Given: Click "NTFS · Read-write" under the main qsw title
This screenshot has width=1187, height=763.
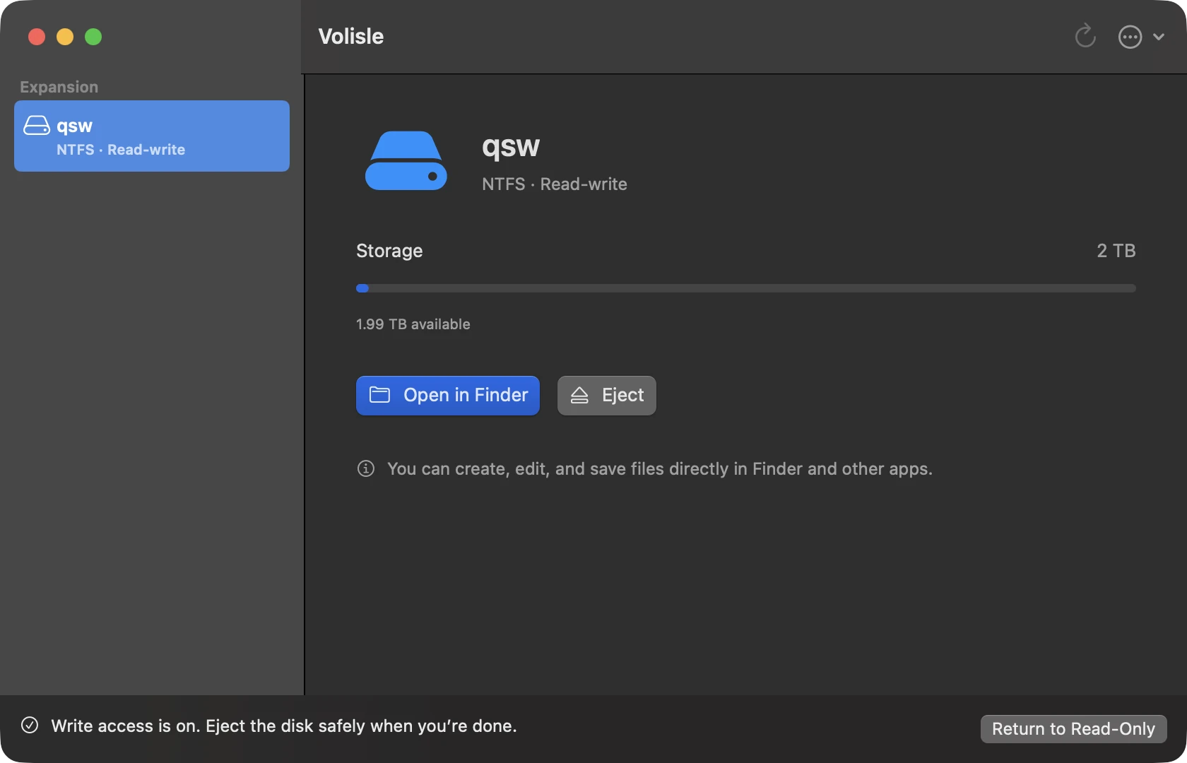Looking at the screenshot, I should click(x=555, y=184).
